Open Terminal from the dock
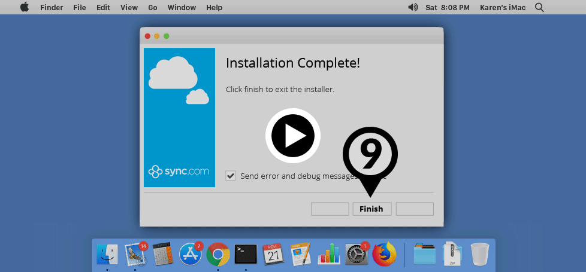The height and width of the screenshot is (272, 586). point(246,254)
